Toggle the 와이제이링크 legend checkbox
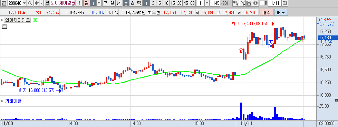 click(2, 20)
